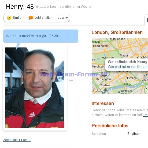Click the Henry, 48 profile name

[20, 7]
